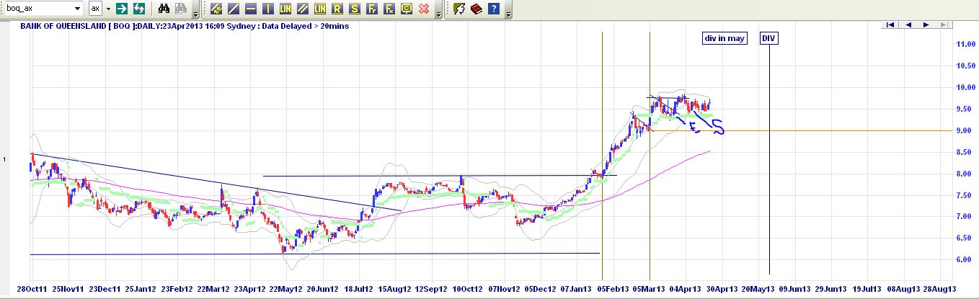Viewport: 979px width, 299px height.
Task: Select the parallel lines channel tool
Action: [x=302, y=9]
